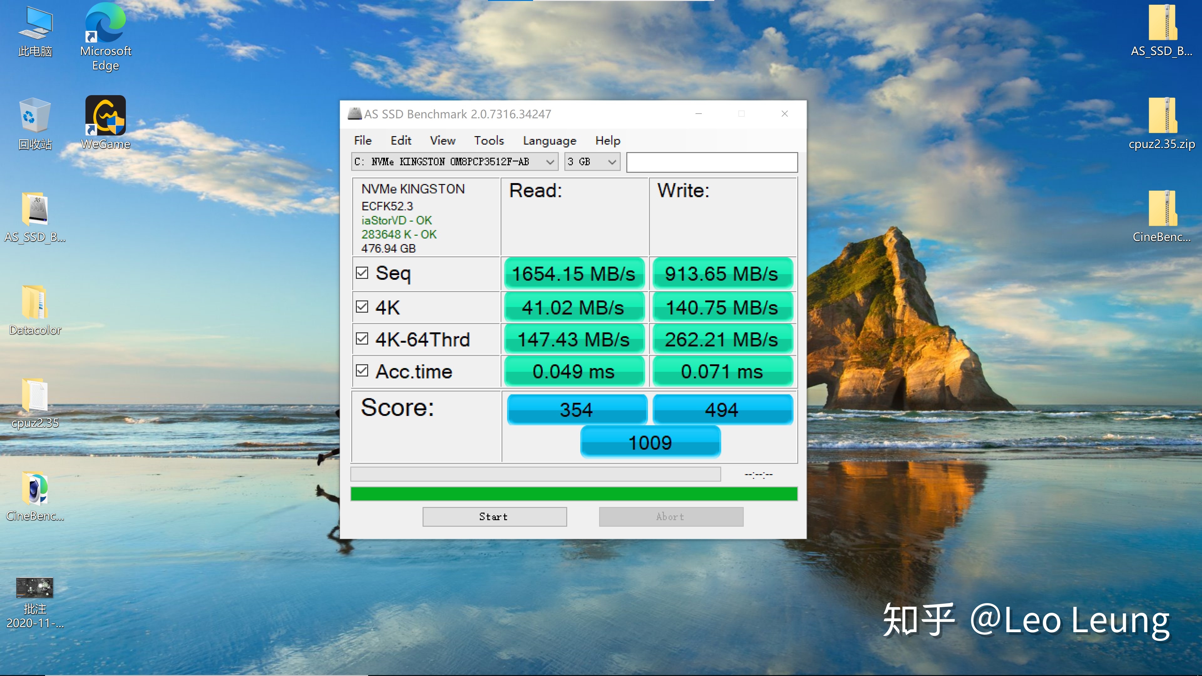Toggle the 4K test checkbox
Image resolution: width=1202 pixels, height=676 pixels.
click(x=362, y=306)
